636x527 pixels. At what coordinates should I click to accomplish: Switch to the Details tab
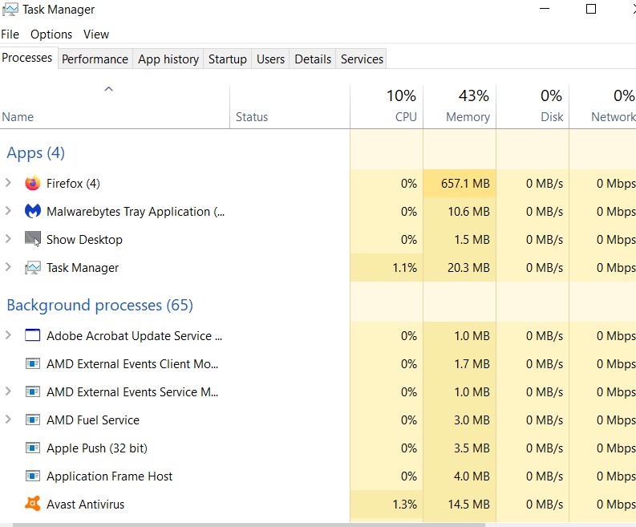click(313, 59)
